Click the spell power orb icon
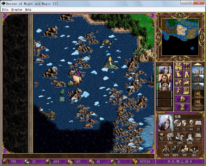206x166 pixels. [x=191, y=123]
